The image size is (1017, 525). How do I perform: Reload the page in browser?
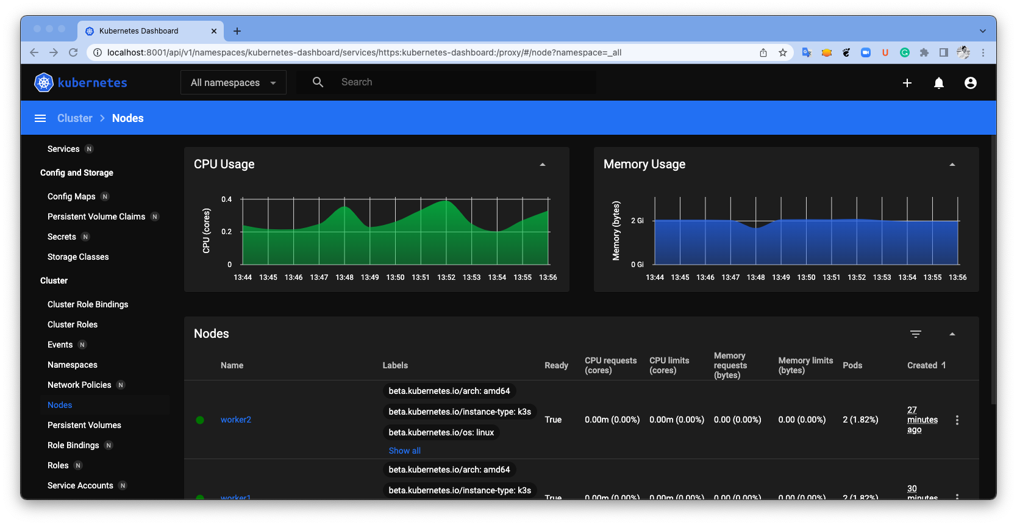pyautogui.click(x=73, y=52)
